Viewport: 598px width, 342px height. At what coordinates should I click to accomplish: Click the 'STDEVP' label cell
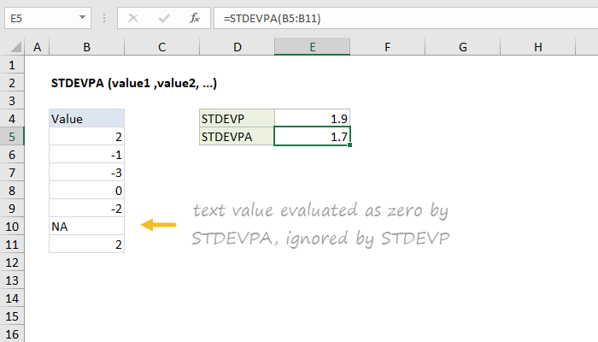point(237,119)
